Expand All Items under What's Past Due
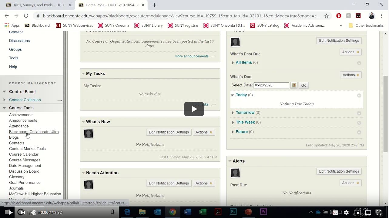Viewport: 389px width, 218px height. pyautogui.click(x=233, y=63)
